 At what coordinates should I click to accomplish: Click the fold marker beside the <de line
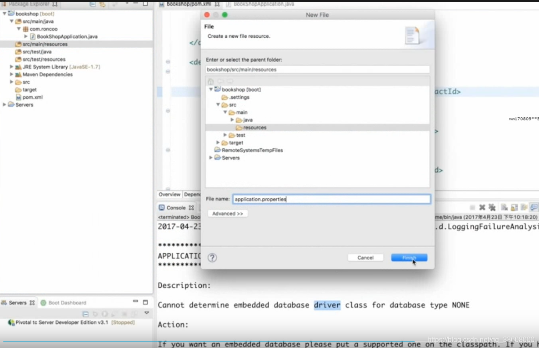[168, 62]
